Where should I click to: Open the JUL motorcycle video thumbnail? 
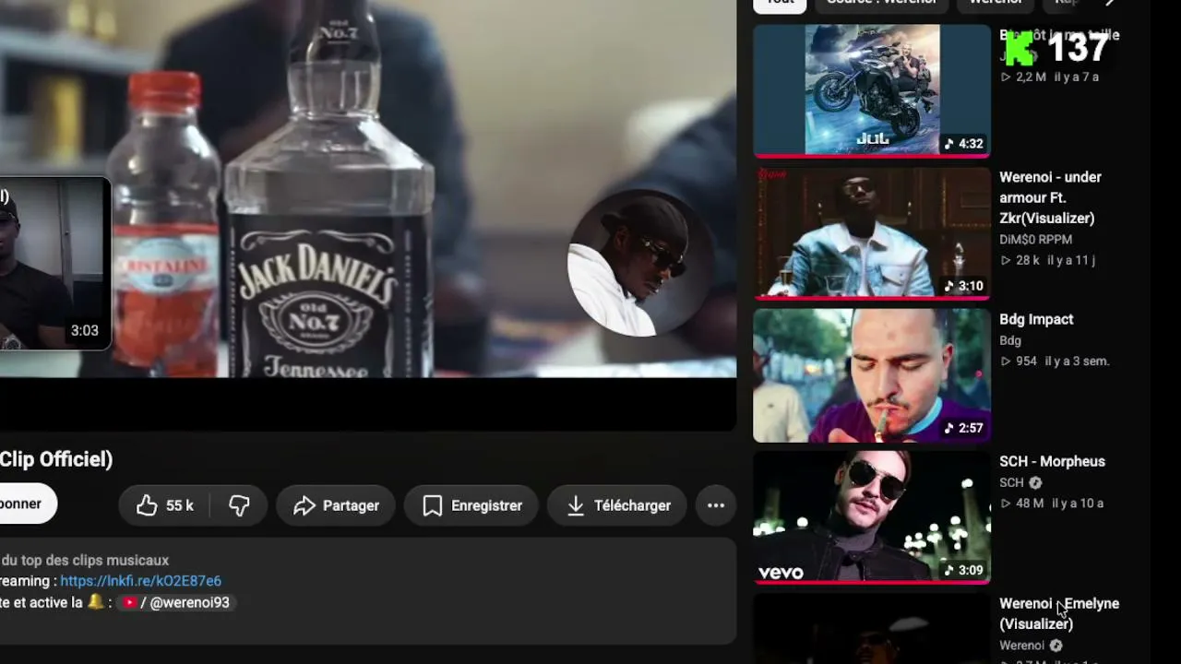click(872, 89)
